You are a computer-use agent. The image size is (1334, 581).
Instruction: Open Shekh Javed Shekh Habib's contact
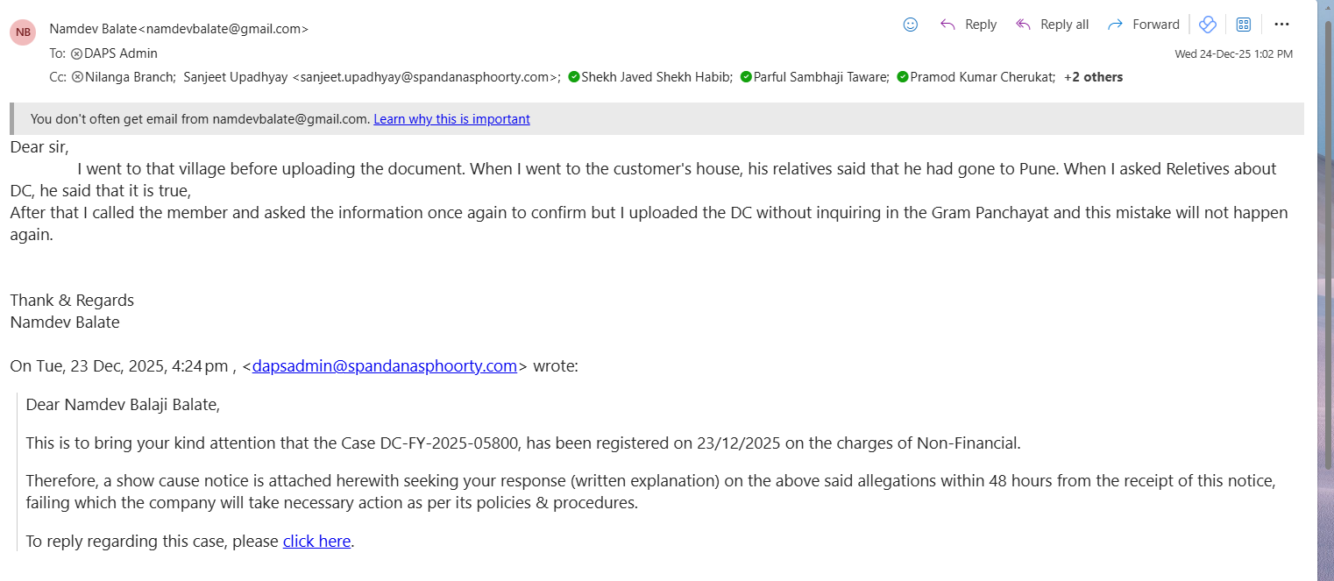(x=656, y=77)
